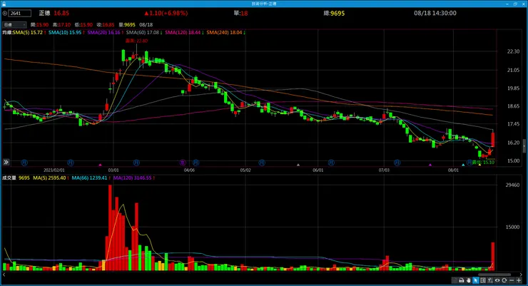The height and width of the screenshot is (286, 528).
Task: Click the SMA(5) 15.72 indicator label
Action: coord(28,33)
